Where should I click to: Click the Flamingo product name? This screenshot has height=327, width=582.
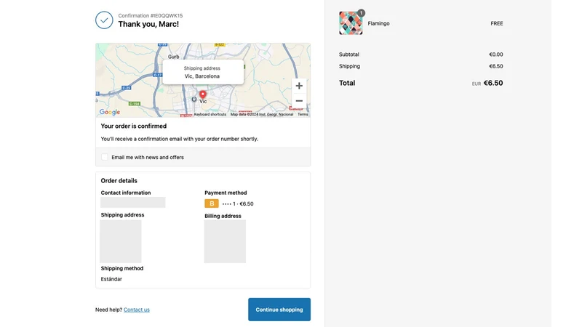coord(378,23)
